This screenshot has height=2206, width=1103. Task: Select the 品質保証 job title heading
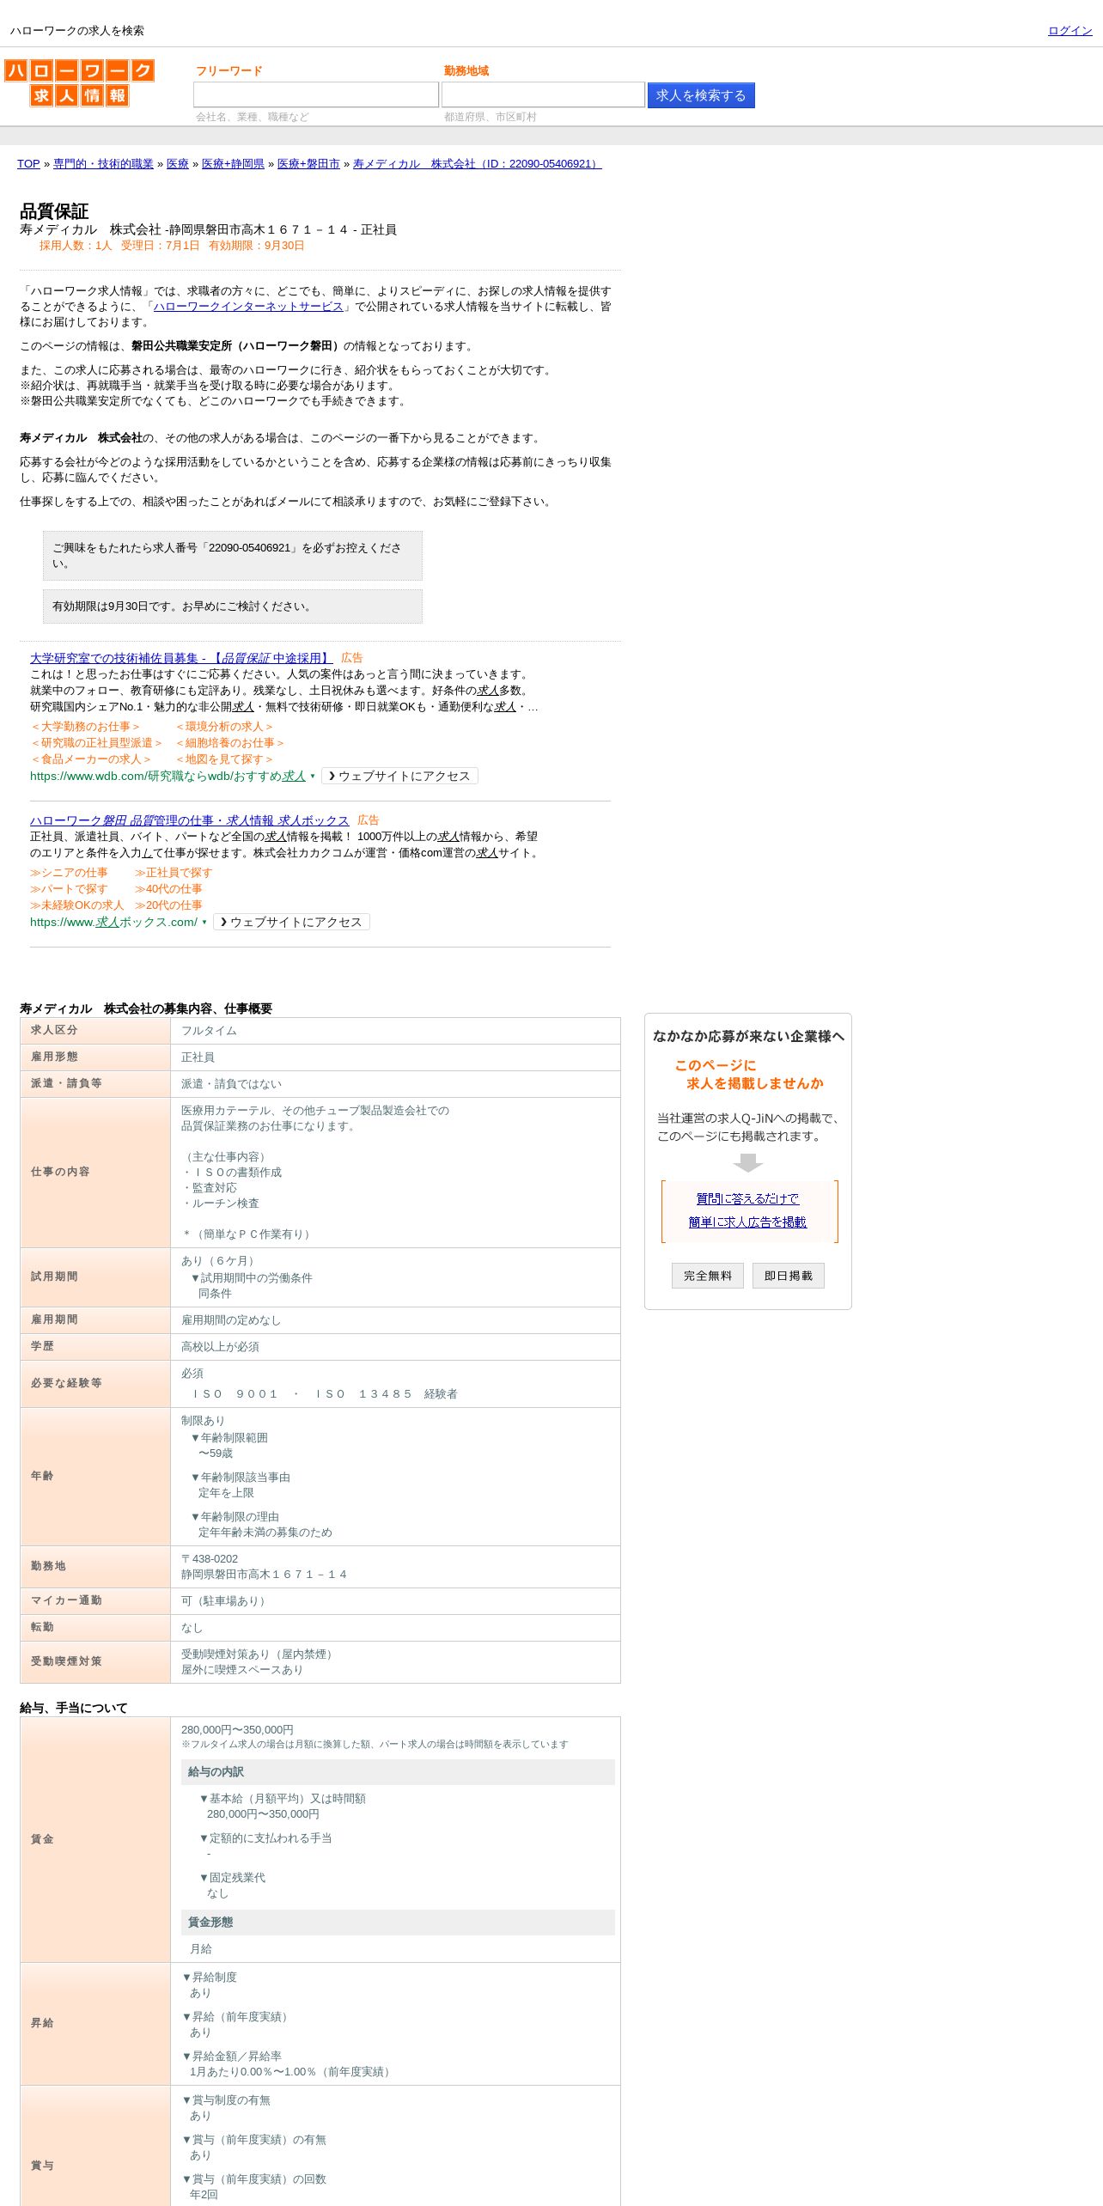coord(54,211)
